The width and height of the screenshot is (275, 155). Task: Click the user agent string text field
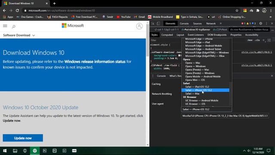225,116
